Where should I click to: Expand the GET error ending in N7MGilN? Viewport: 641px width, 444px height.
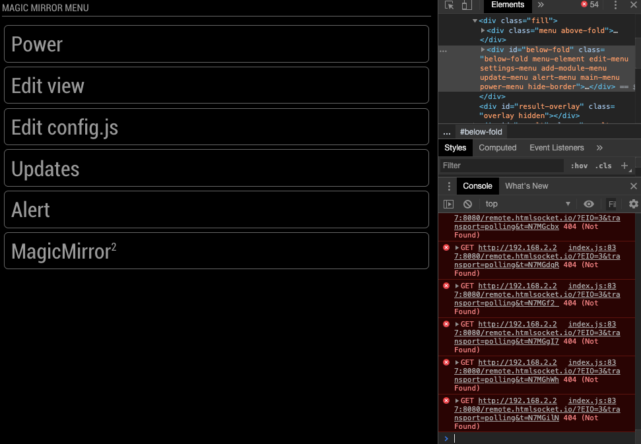pos(457,400)
